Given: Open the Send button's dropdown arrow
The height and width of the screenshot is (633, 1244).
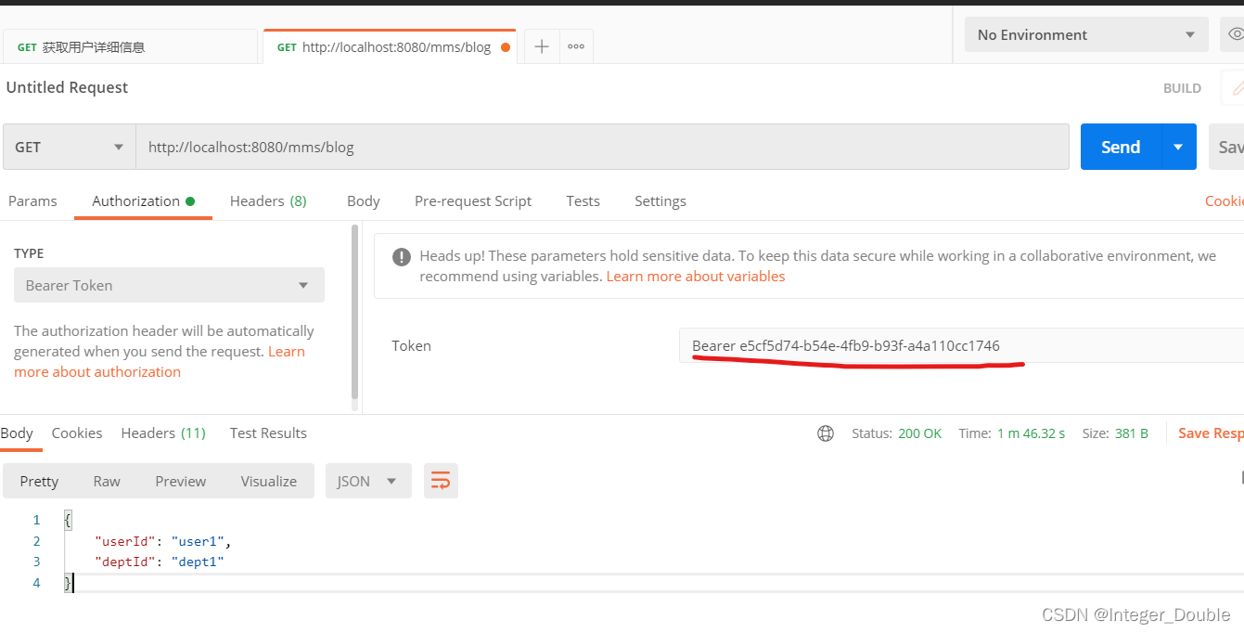Looking at the screenshot, I should 1176,146.
